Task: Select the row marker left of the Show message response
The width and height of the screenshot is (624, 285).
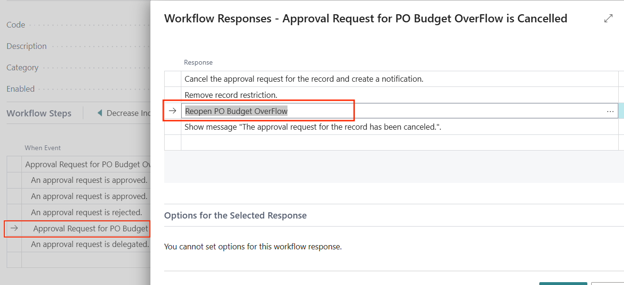Action: pyautogui.click(x=172, y=127)
